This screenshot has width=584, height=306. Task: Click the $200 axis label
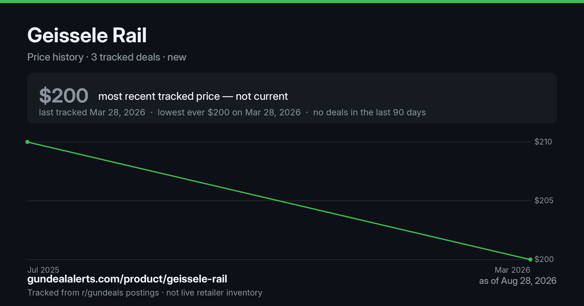click(x=544, y=259)
